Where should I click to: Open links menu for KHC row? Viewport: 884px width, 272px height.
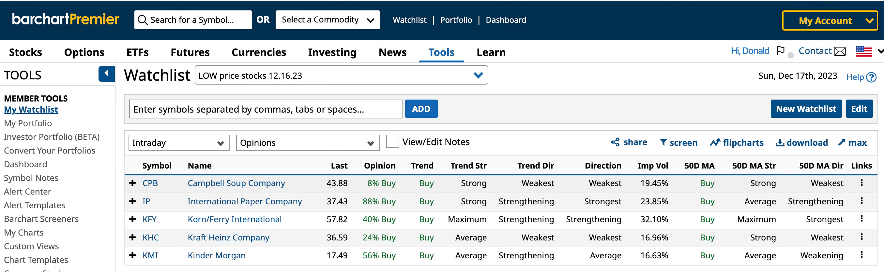(861, 237)
